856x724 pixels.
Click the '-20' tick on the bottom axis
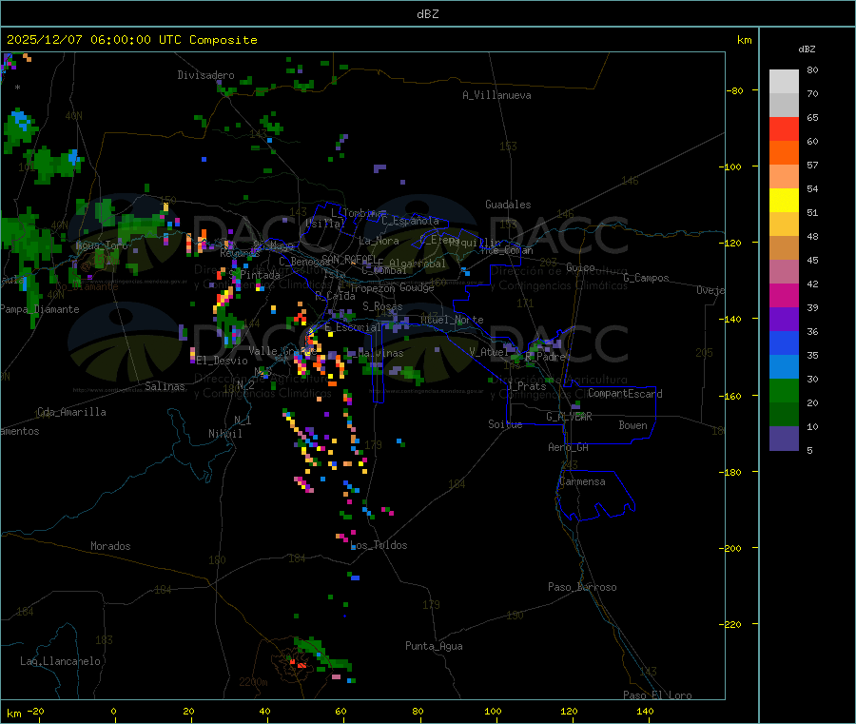tap(35, 712)
